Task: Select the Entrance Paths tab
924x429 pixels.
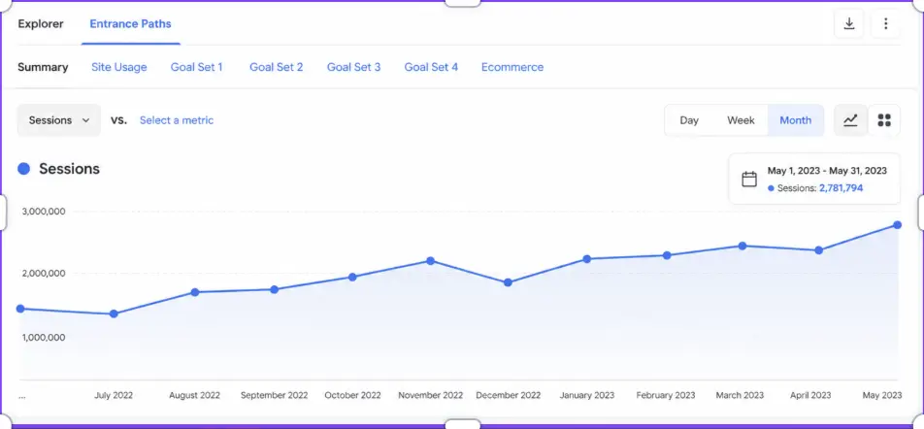Action: (130, 24)
